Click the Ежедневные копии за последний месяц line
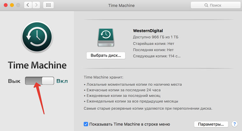242x131 pixels. pos(122,96)
